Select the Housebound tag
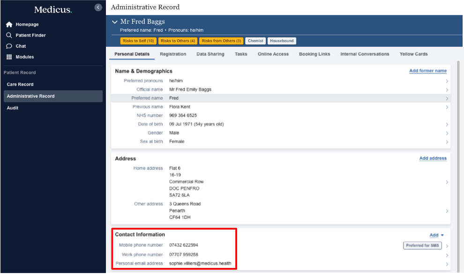464x274 pixels. pyautogui.click(x=282, y=41)
